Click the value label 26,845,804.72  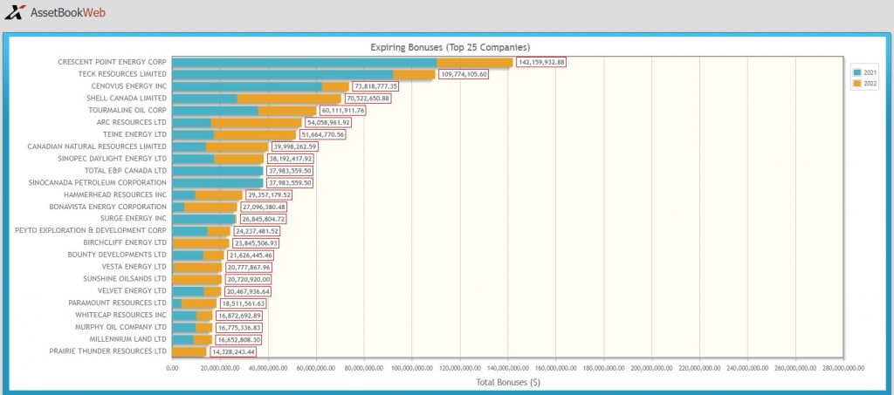pyautogui.click(x=264, y=219)
